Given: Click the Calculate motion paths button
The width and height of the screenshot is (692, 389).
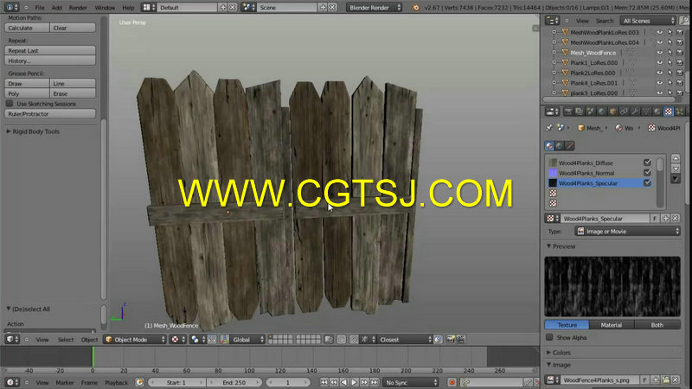Looking at the screenshot, I should [27, 28].
